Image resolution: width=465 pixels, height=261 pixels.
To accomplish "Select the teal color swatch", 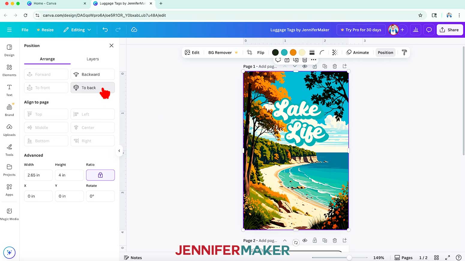I will point(284,52).
